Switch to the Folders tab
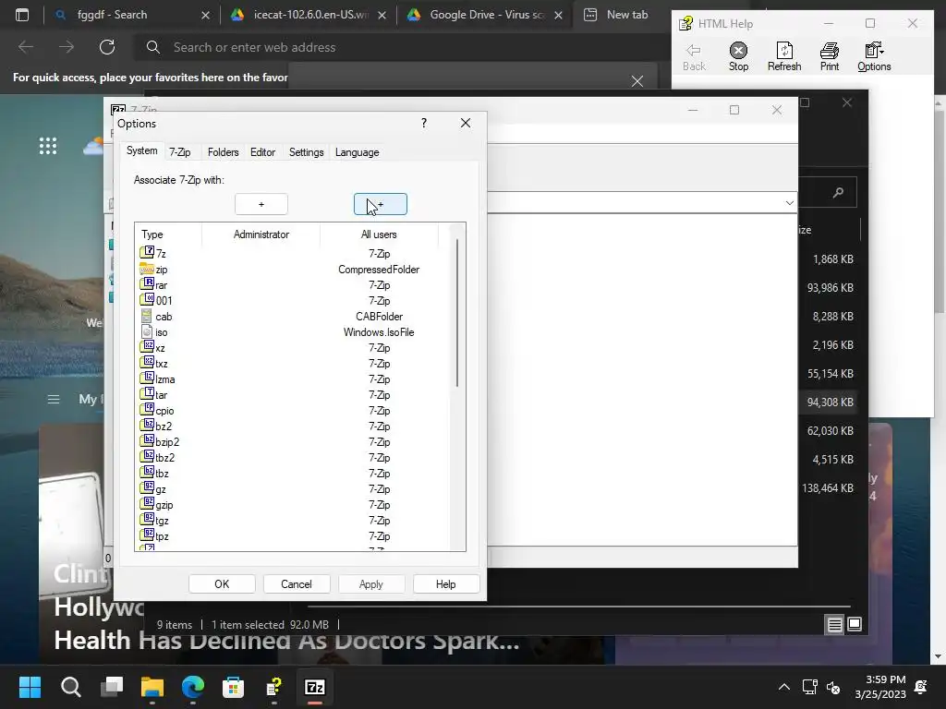Viewport: 946px width, 709px height. pos(224,152)
